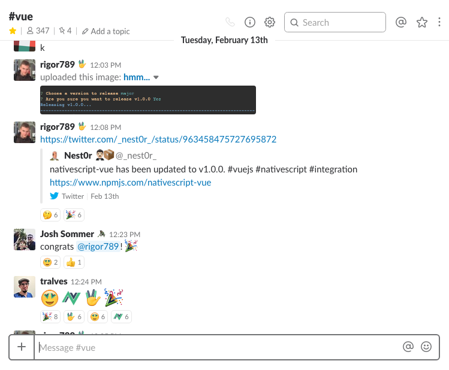Click the plus attach button
This screenshot has width=449, height=370.
click(x=22, y=347)
